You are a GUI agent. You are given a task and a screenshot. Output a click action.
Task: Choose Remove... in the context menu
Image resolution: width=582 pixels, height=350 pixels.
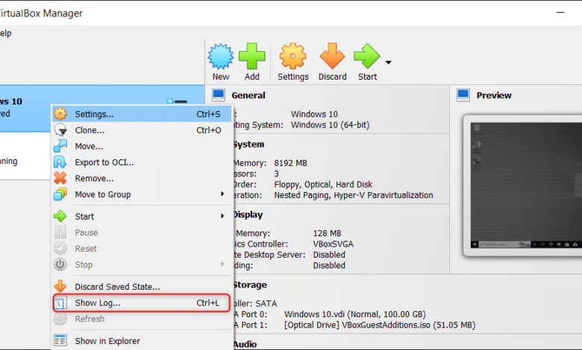(x=142, y=179)
